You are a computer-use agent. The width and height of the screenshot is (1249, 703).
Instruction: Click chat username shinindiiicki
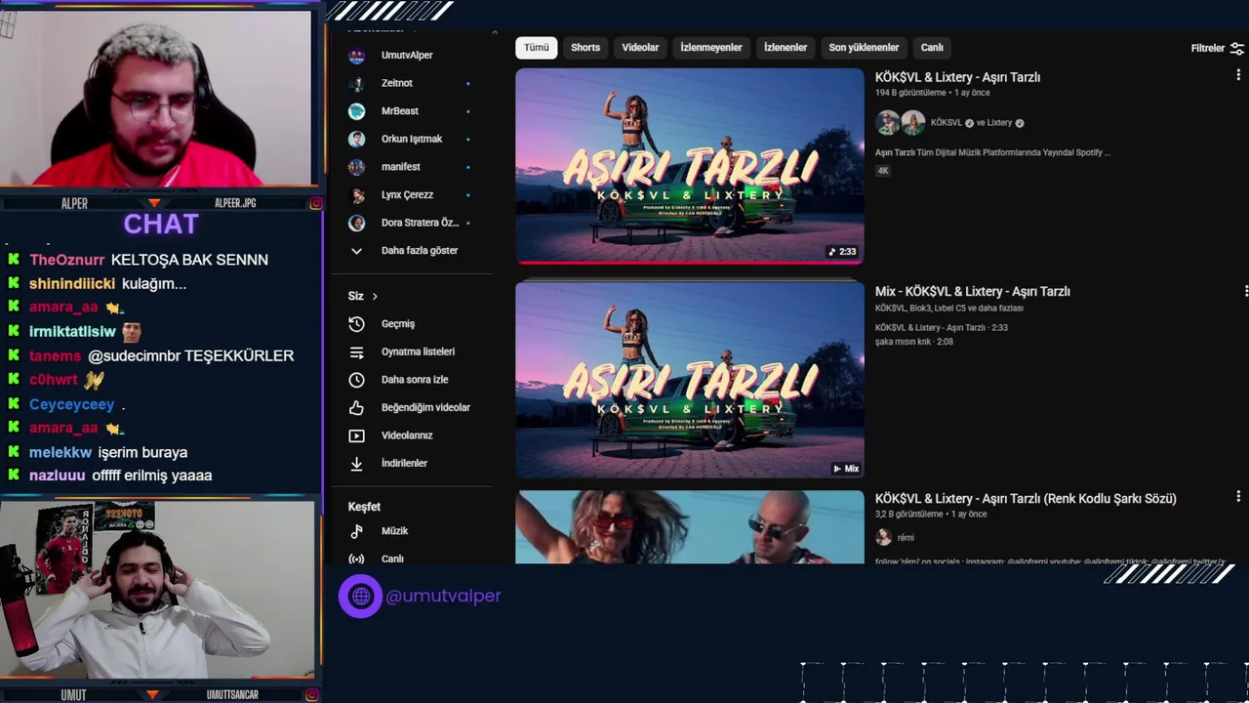72,284
